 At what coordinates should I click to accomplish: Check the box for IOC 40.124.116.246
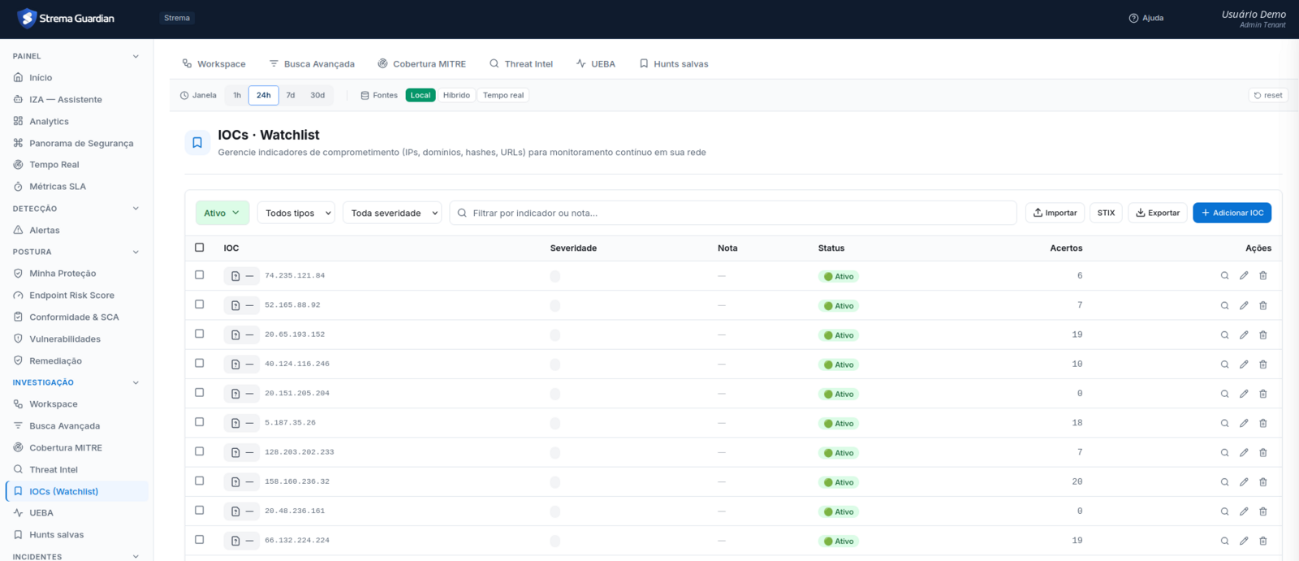click(200, 363)
